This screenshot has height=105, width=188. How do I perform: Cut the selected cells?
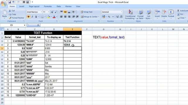tap(12, 11)
